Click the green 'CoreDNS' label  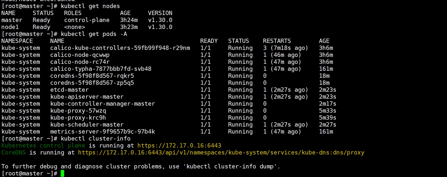click(14, 153)
